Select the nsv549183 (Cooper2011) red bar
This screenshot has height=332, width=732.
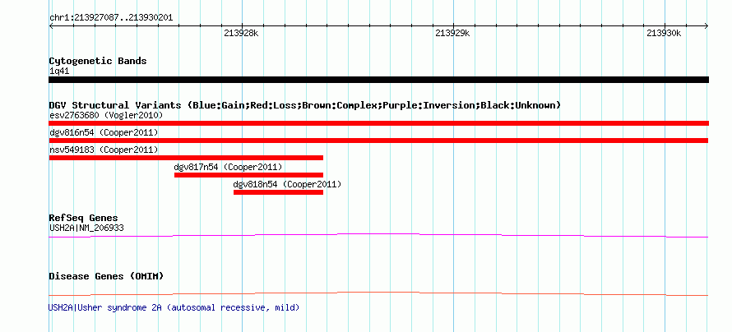tap(186, 158)
